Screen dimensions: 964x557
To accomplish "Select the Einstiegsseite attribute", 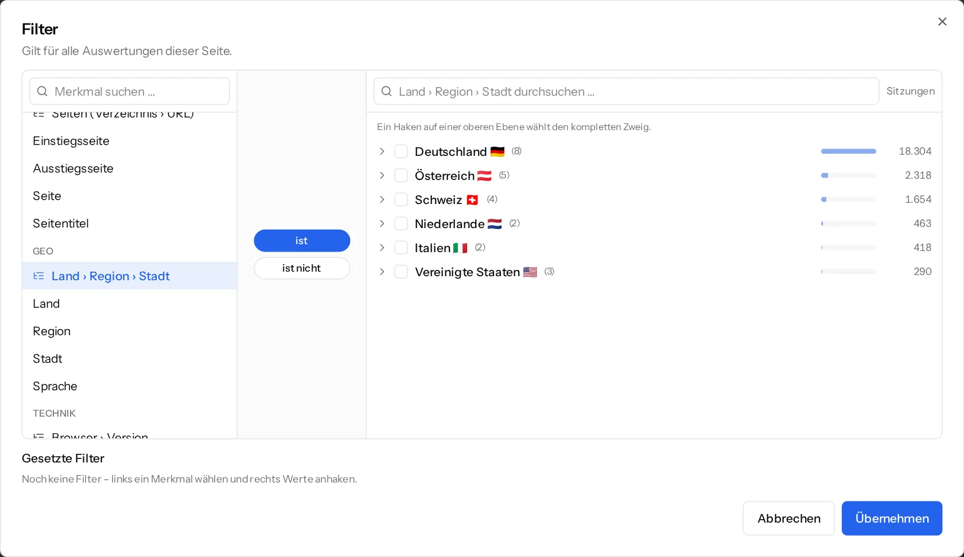I will pos(130,141).
